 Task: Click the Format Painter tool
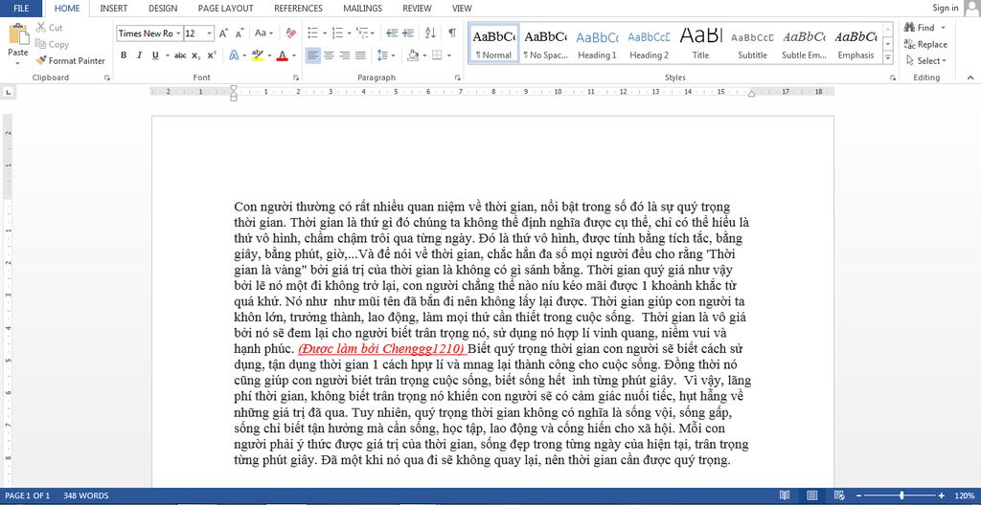point(70,60)
